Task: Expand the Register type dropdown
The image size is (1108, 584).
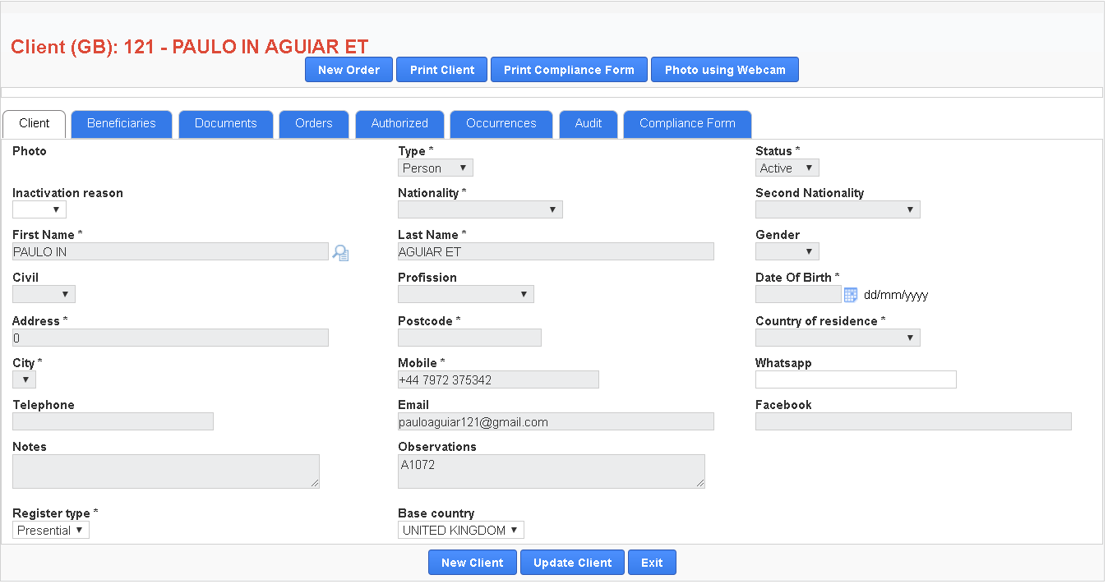Action: (50, 531)
